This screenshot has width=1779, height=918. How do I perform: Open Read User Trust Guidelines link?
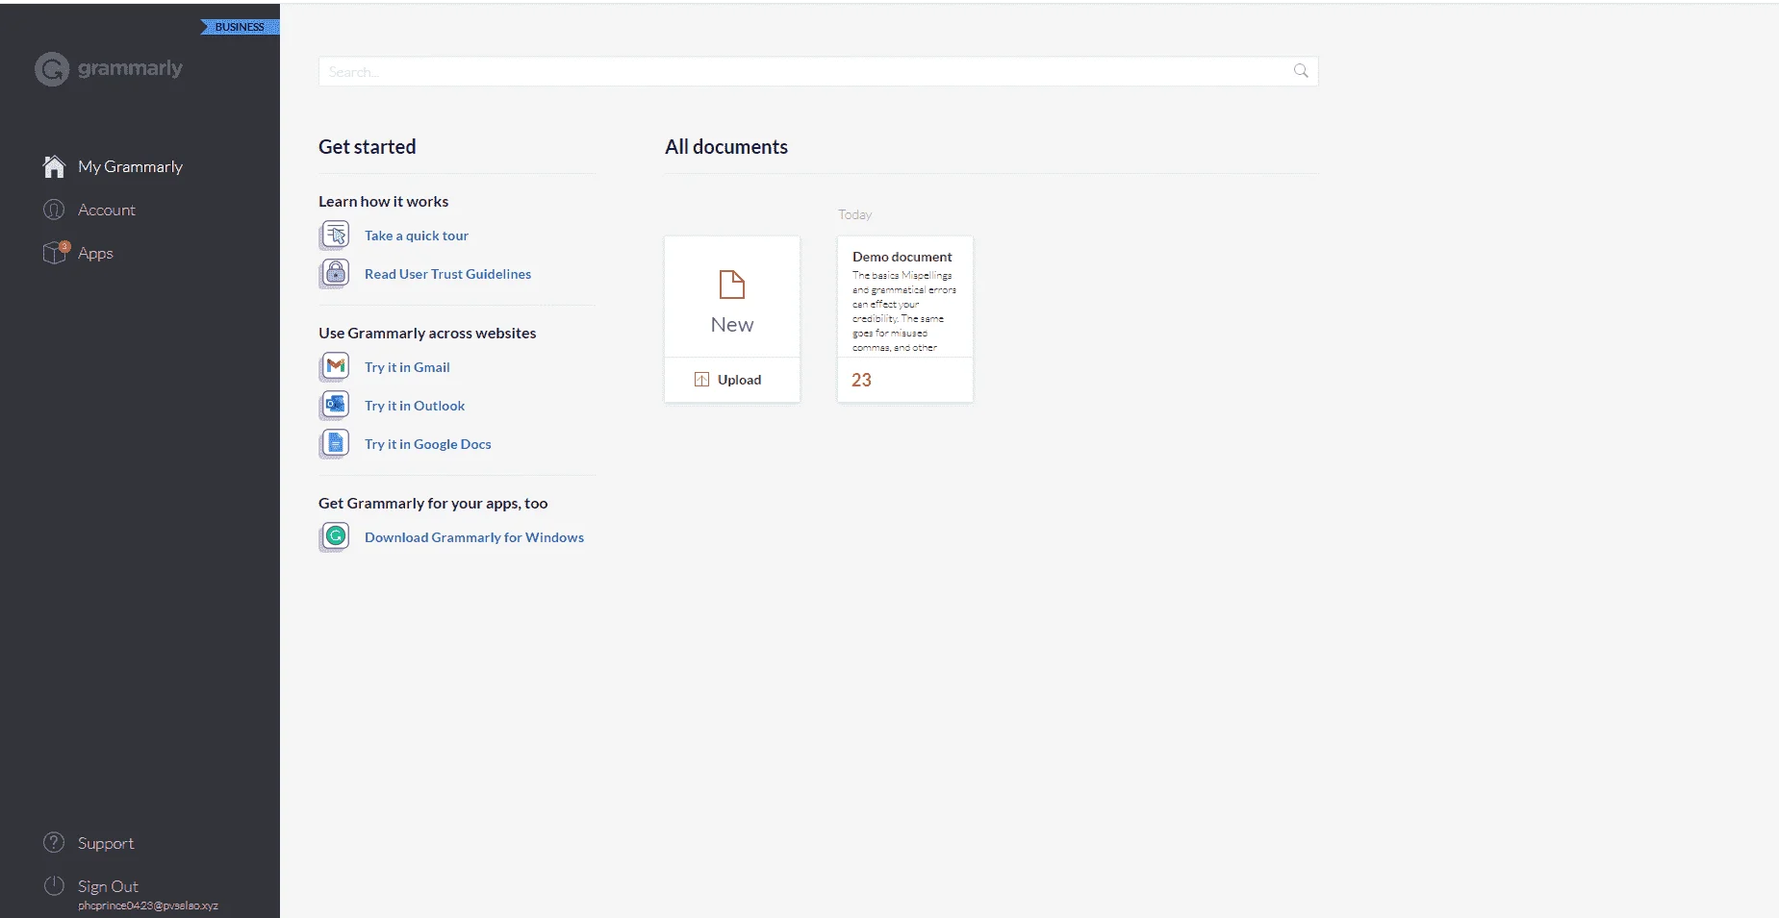(x=447, y=274)
